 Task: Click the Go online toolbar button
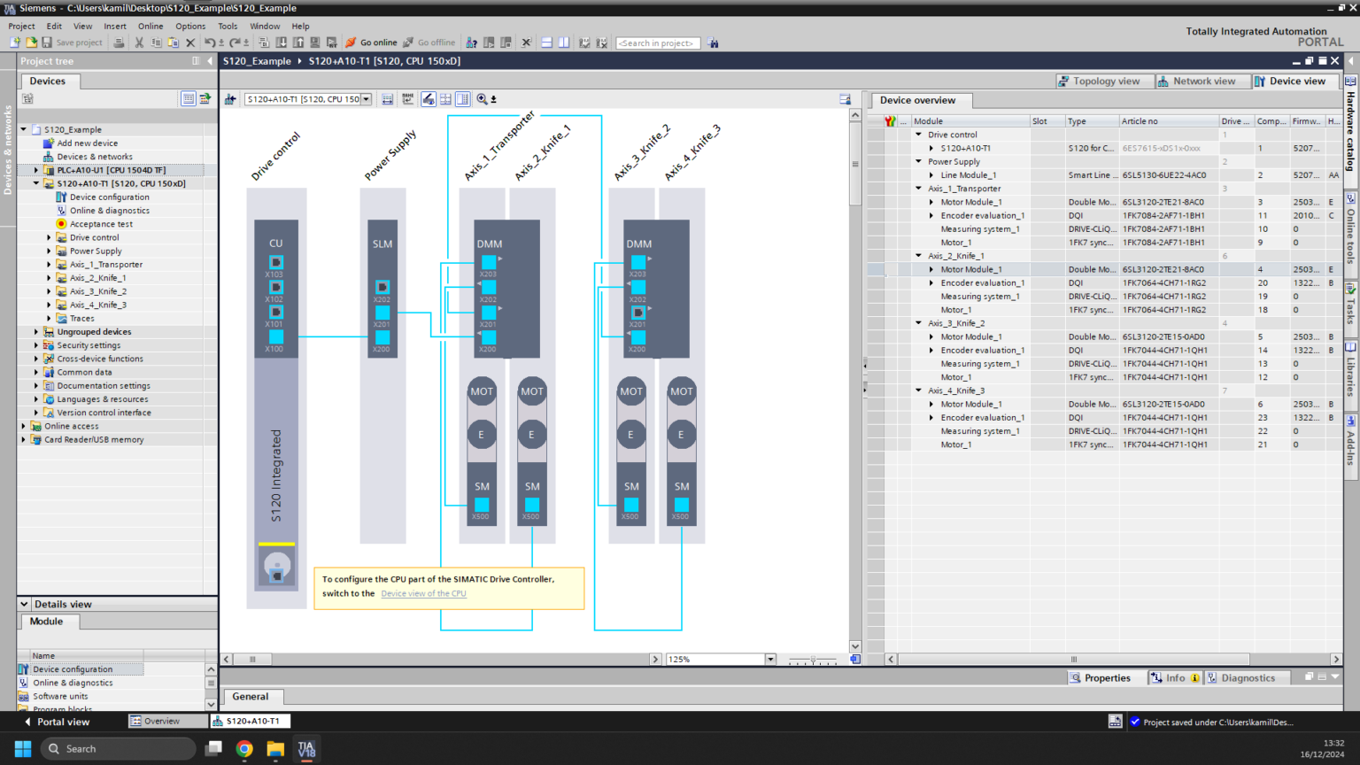click(x=372, y=42)
